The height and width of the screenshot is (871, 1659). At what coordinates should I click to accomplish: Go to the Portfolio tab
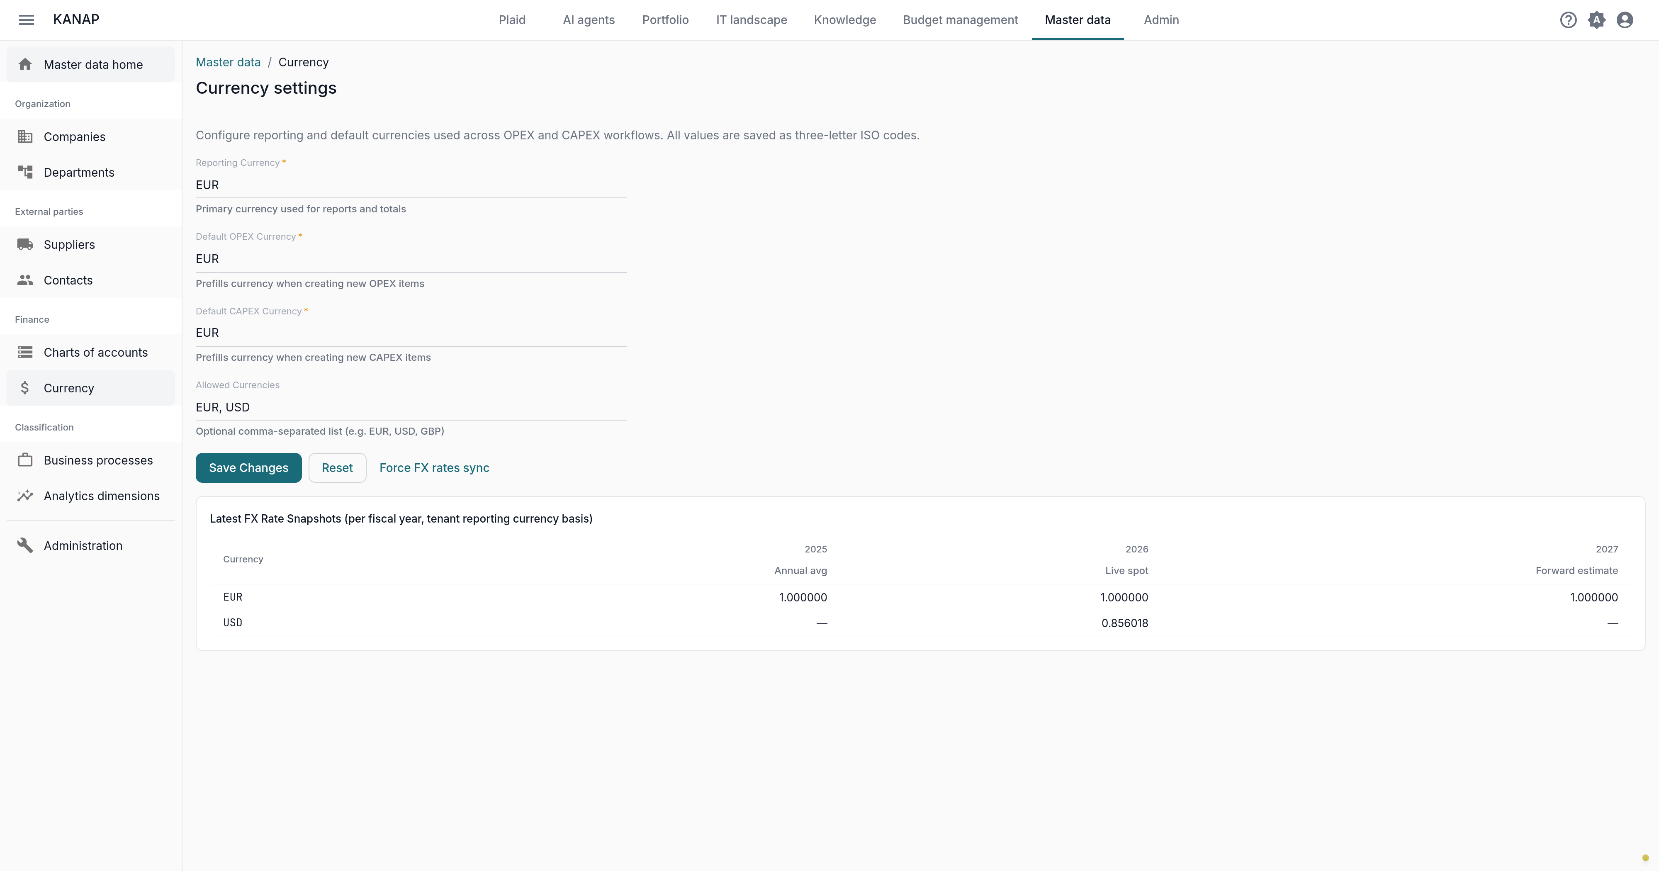click(x=665, y=20)
